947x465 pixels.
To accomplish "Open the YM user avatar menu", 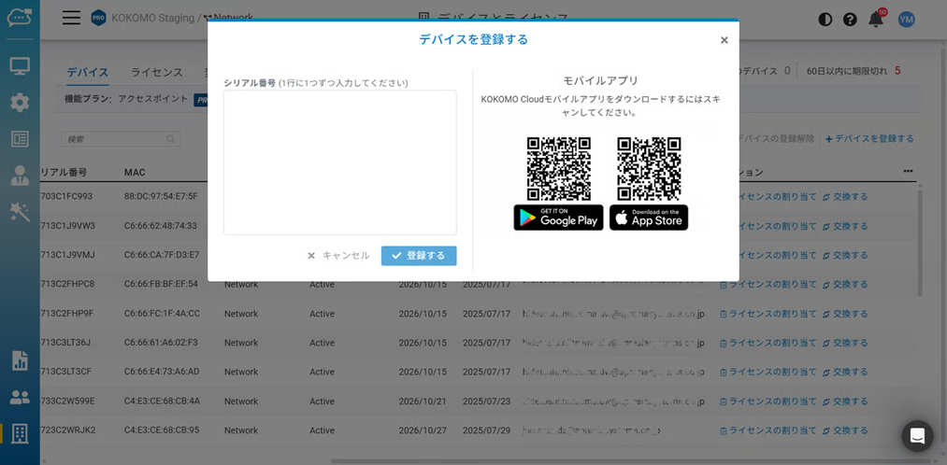I will [906, 19].
